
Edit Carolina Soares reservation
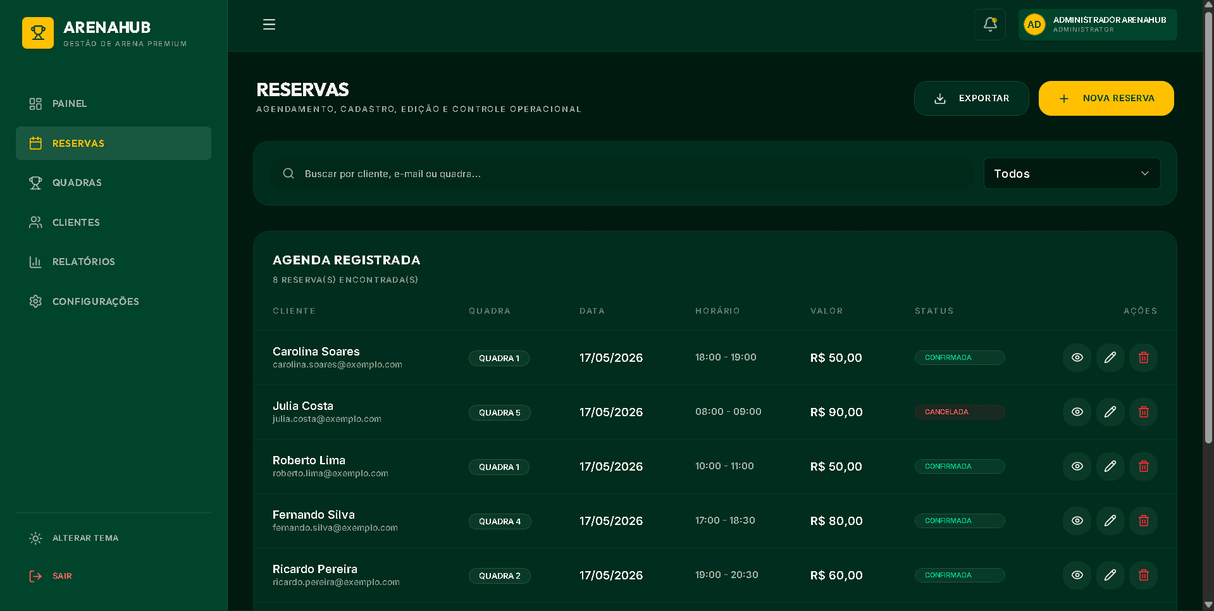[1110, 357]
